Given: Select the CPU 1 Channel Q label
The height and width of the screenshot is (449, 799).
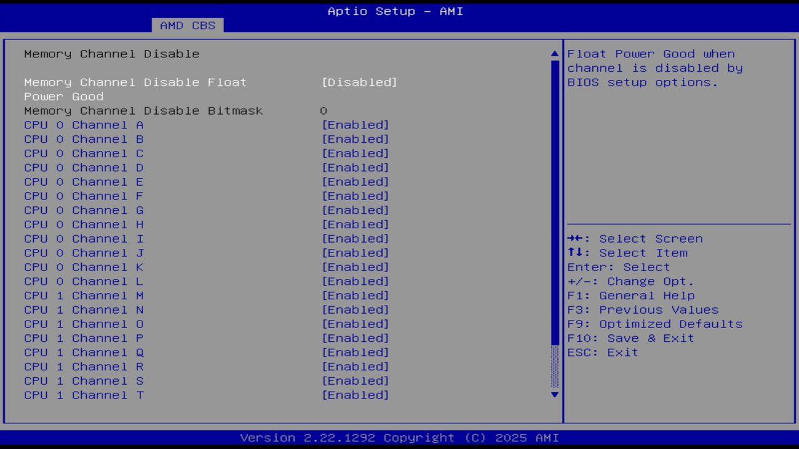Looking at the screenshot, I should 84,352.
